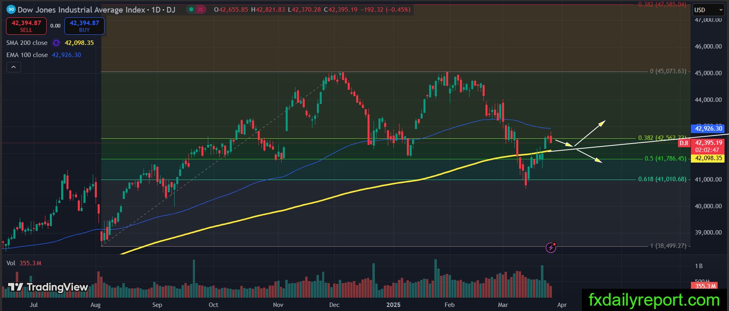
Task: Select the EMA 100 close indicator legend
Action: (x=27, y=55)
